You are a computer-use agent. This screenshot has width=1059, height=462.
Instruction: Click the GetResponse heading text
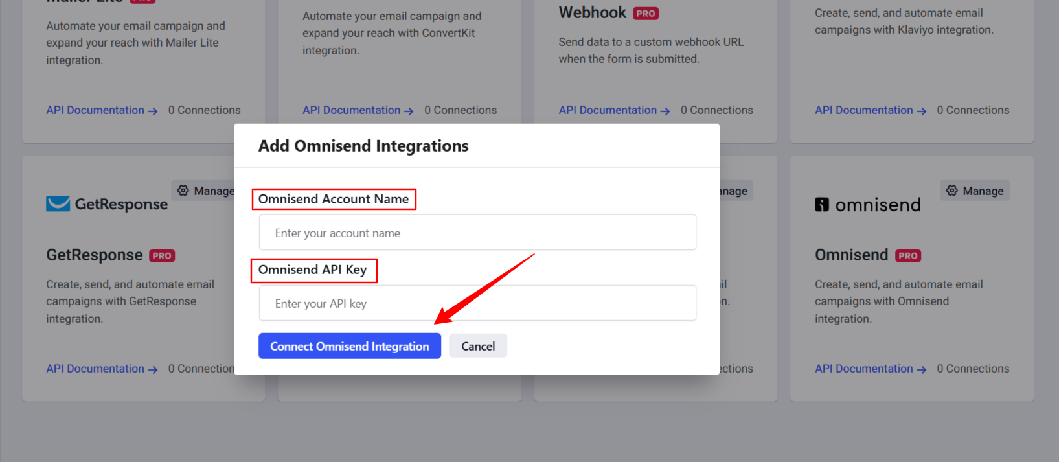pos(95,255)
